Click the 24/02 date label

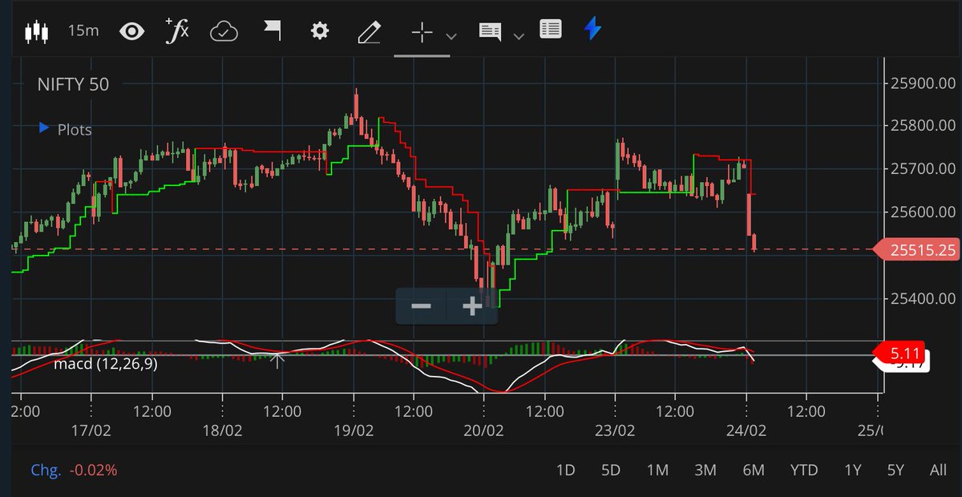[x=746, y=431]
